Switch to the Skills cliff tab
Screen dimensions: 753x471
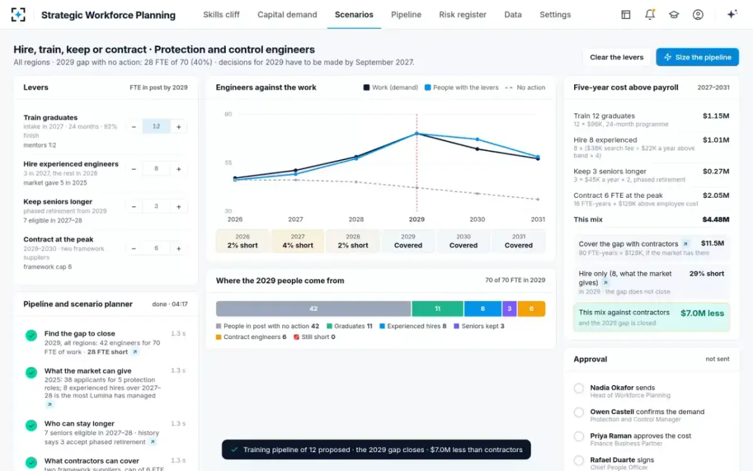[222, 14]
